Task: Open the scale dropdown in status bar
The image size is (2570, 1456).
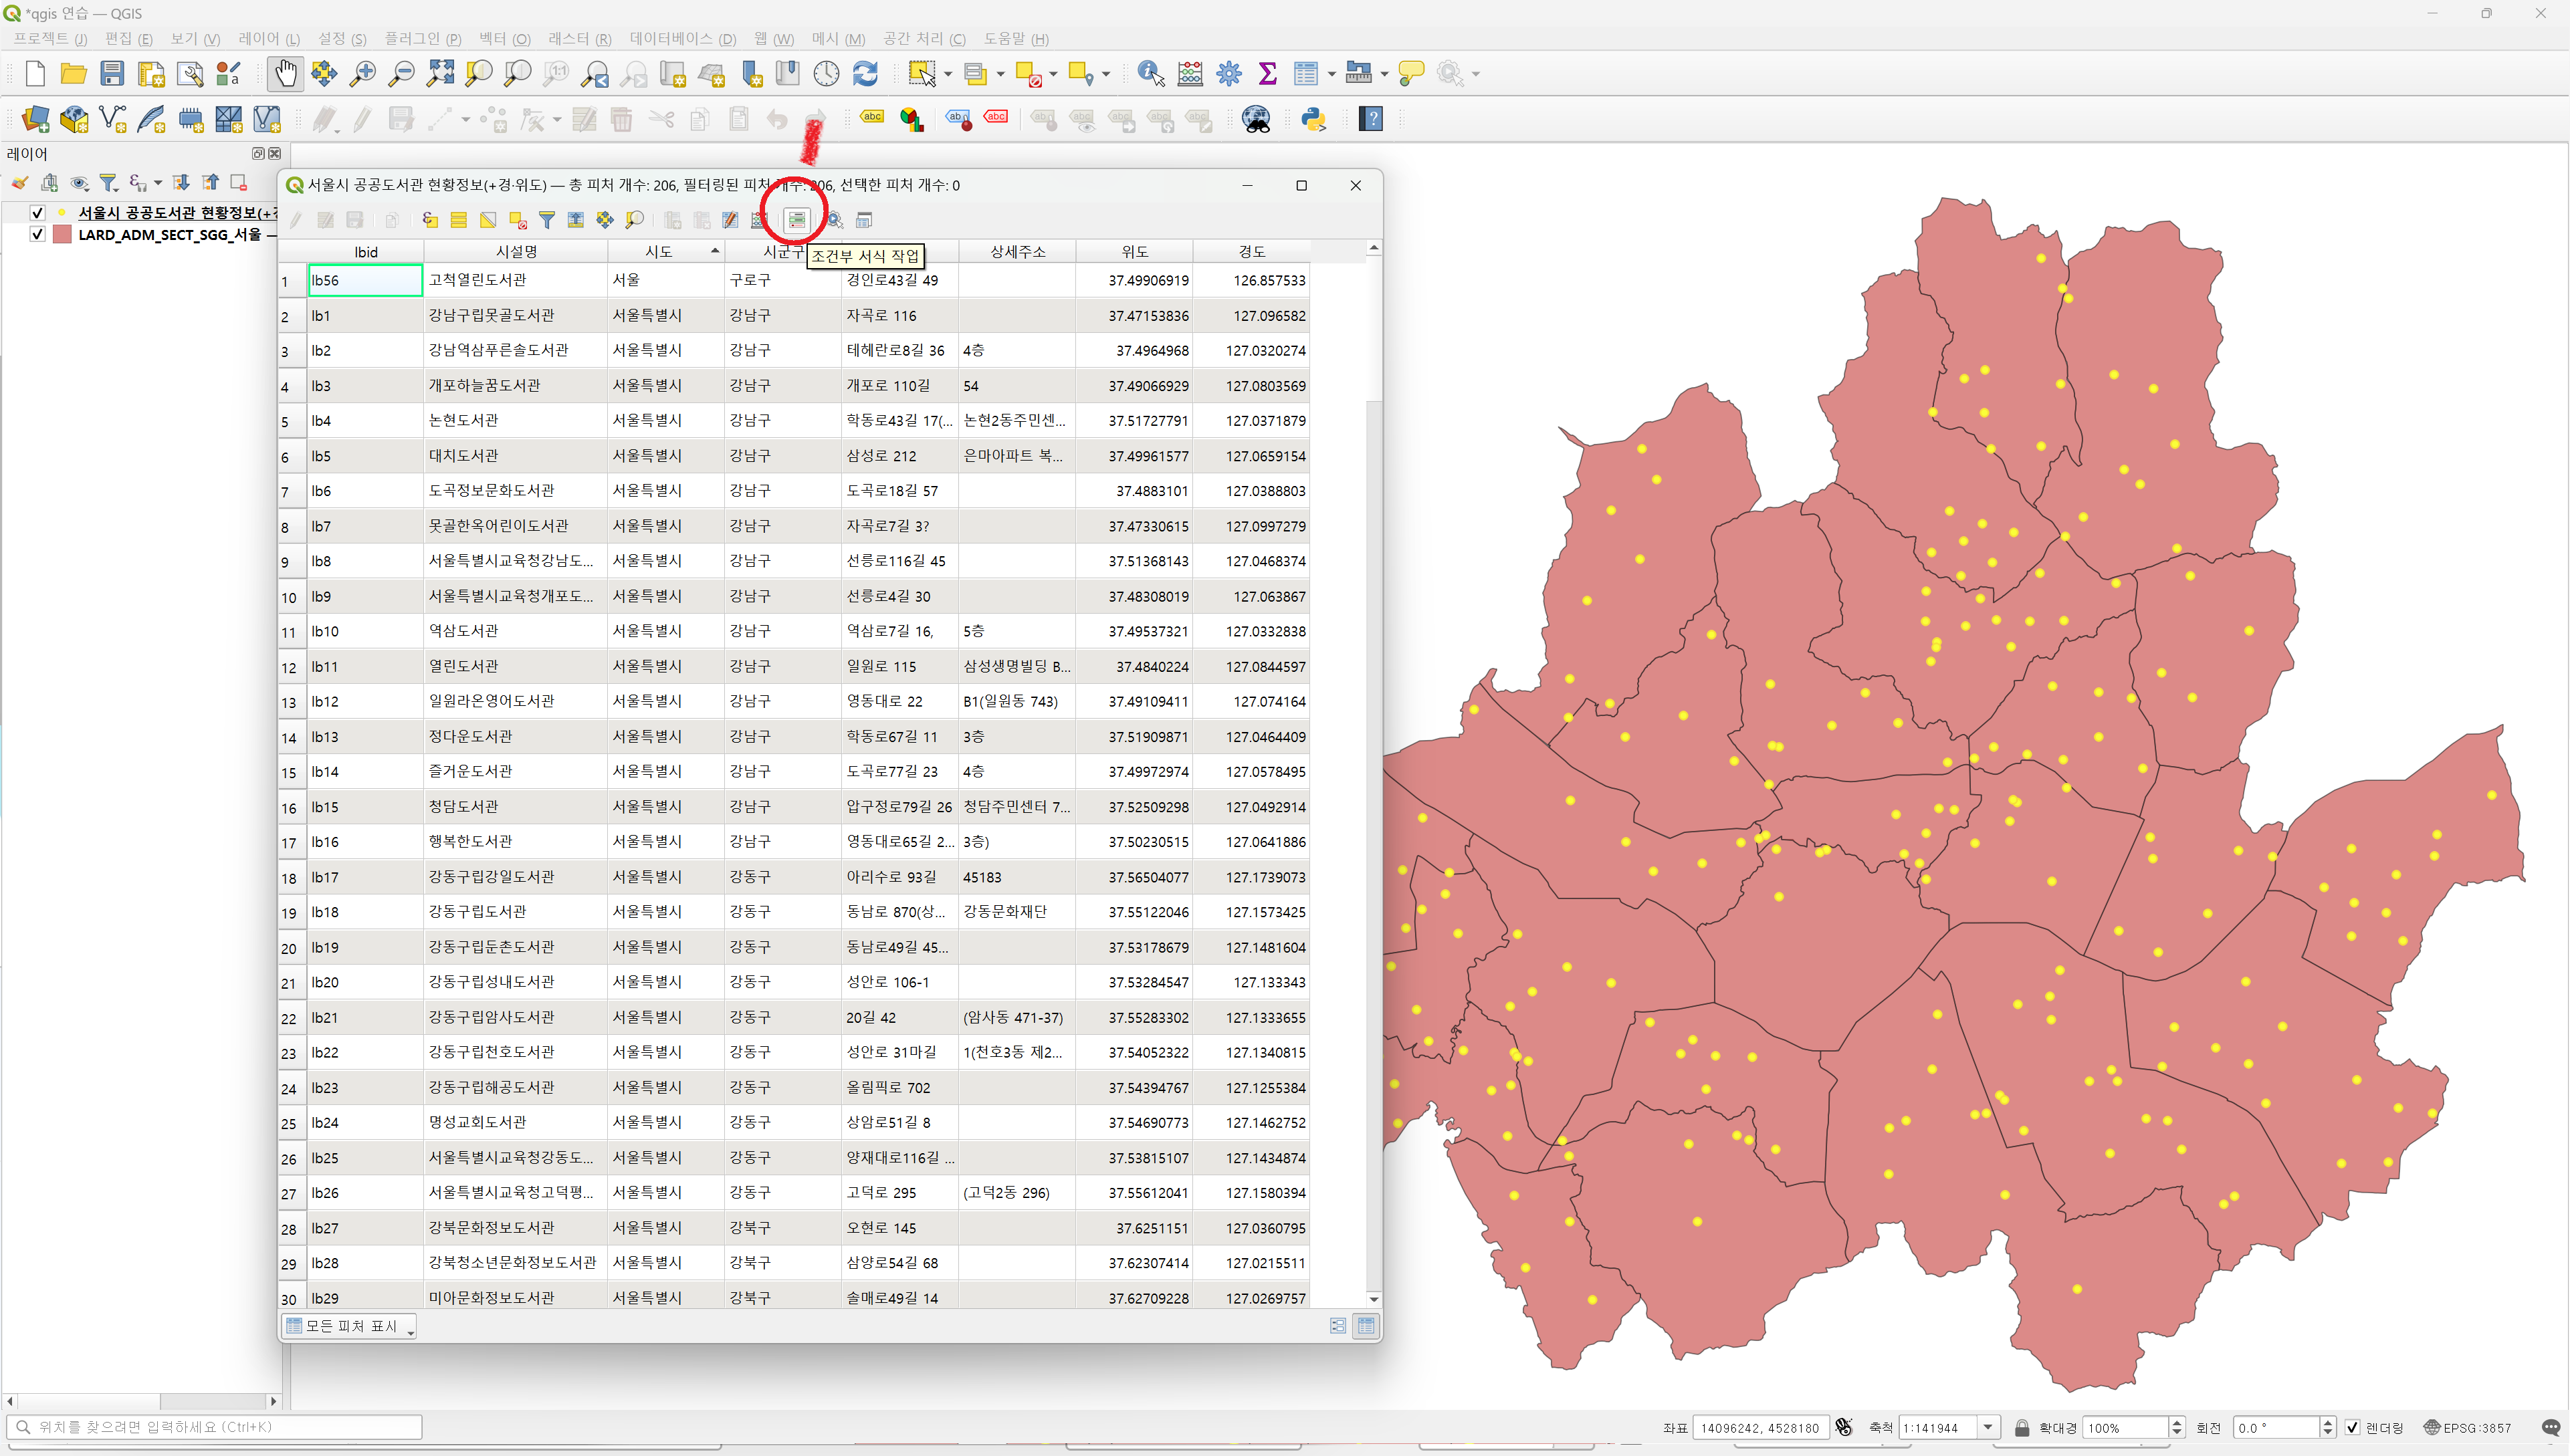Action: (1989, 1427)
